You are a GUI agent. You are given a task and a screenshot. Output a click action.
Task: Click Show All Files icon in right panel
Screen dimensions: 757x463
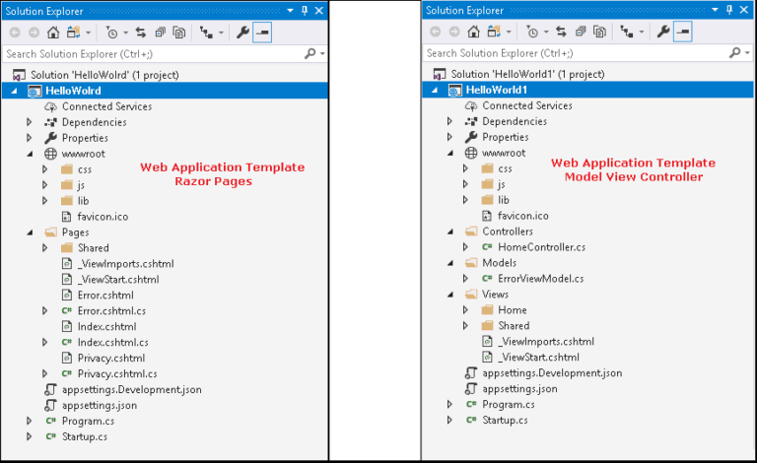point(599,33)
